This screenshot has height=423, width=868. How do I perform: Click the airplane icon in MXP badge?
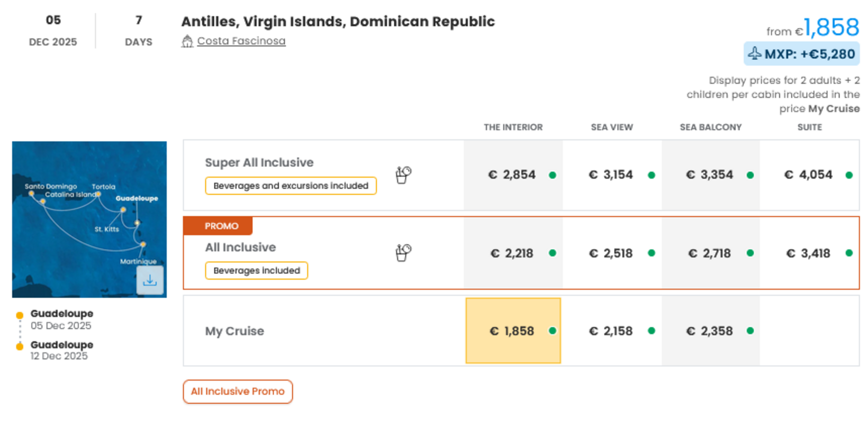[754, 53]
